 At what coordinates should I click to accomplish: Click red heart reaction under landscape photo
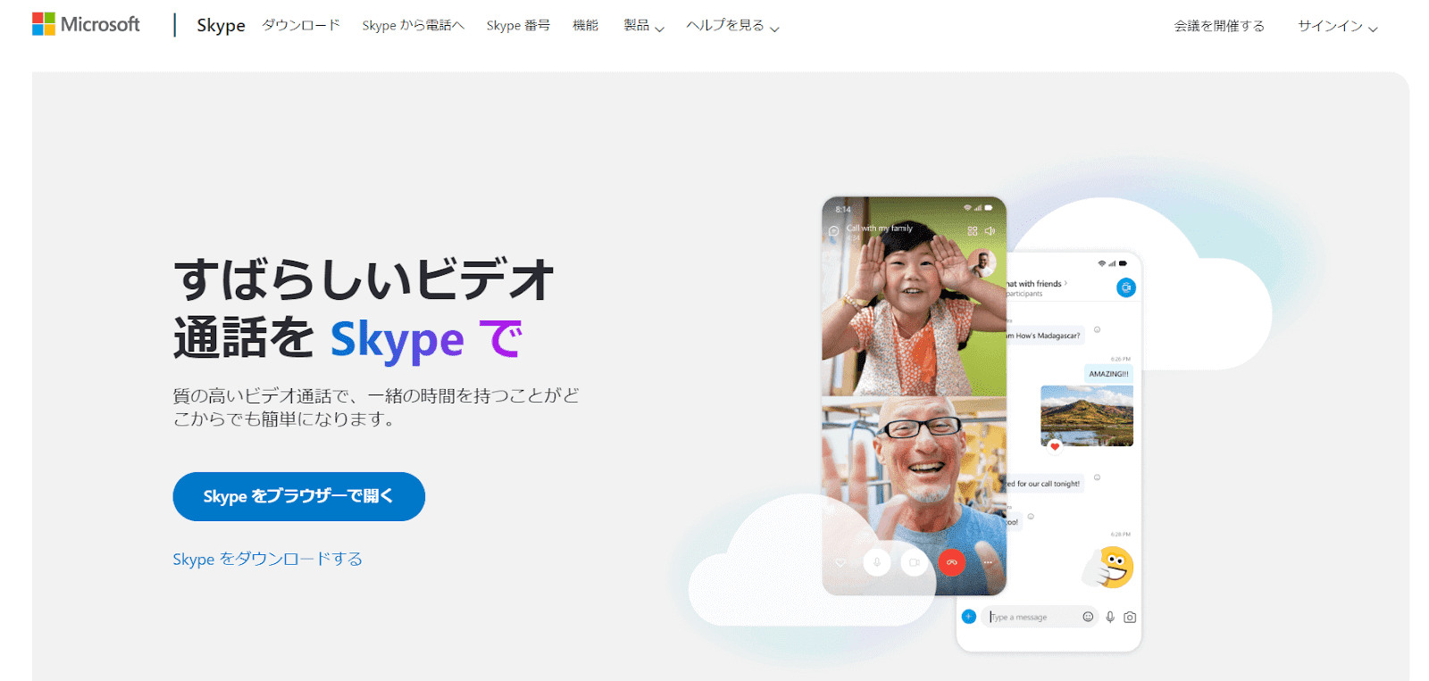(1055, 446)
